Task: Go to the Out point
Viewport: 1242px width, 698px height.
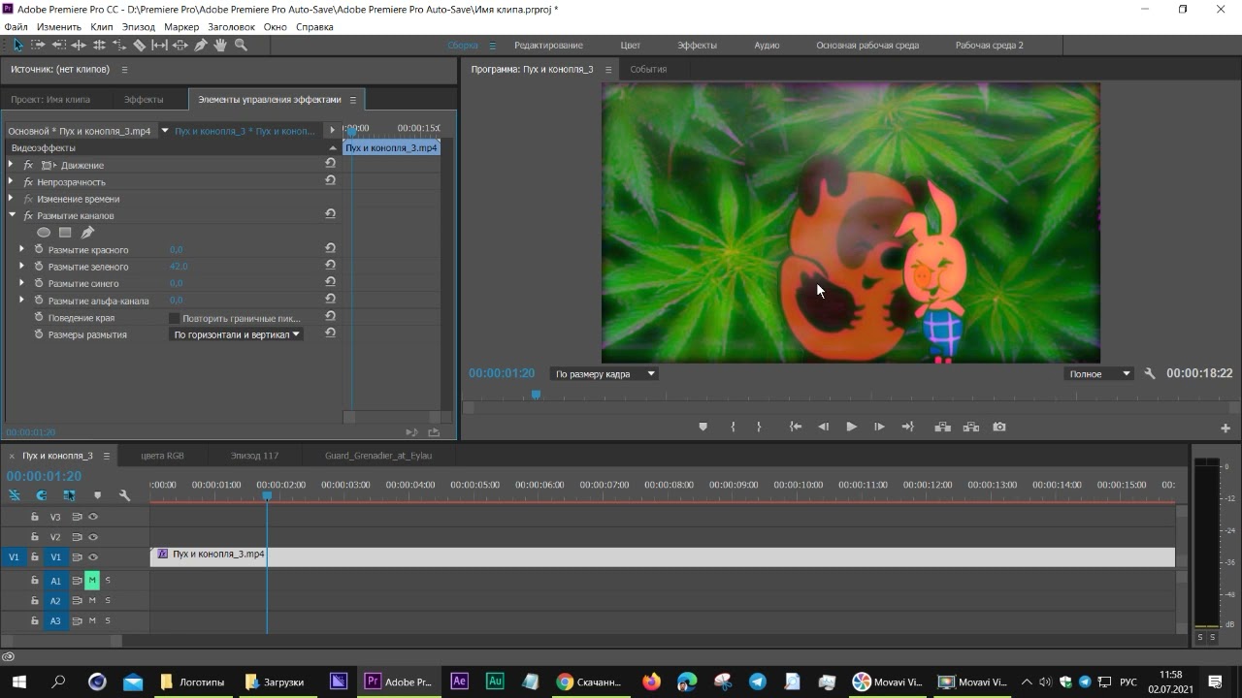Action: point(908,427)
